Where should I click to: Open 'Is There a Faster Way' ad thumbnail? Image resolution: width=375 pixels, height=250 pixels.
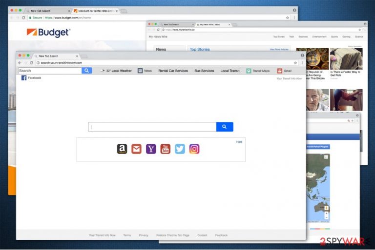(346, 59)
